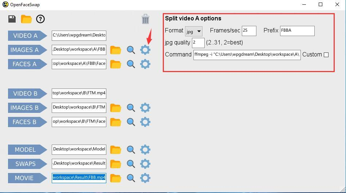Expand the Format jpg dropdown

193,31
